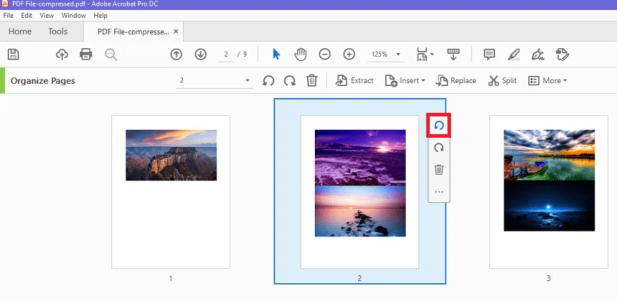Rotate clockwise in Organize Pages toolbar

[290, 81]
